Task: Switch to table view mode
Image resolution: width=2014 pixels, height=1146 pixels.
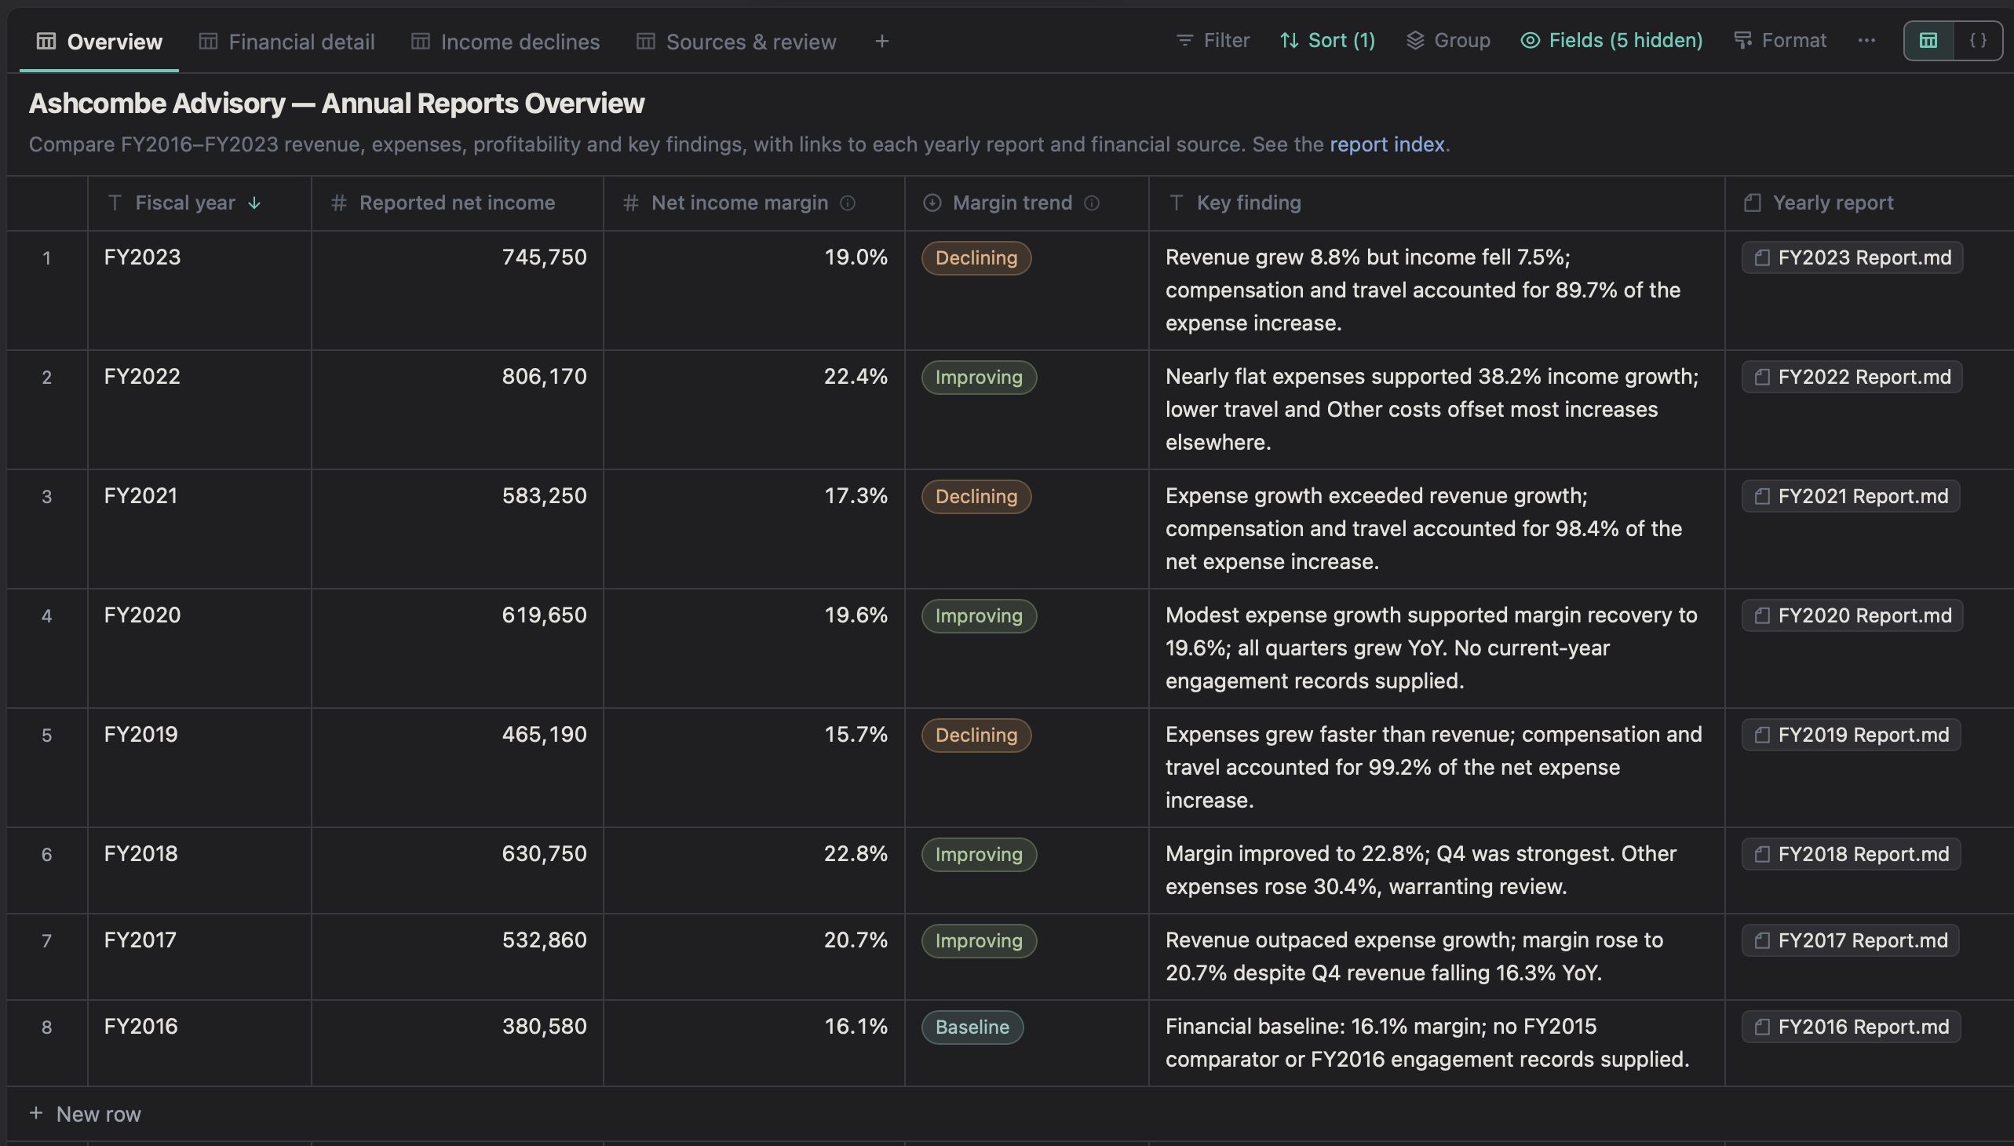Action: (1928, 40)
